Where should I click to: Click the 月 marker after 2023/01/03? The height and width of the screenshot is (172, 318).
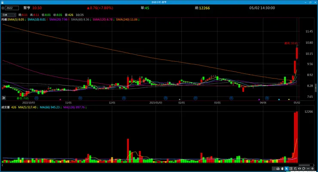(x=166, y=98)
